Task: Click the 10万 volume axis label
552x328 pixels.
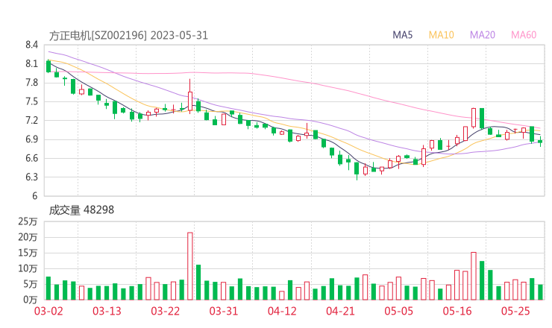Action: coord(28,269)
